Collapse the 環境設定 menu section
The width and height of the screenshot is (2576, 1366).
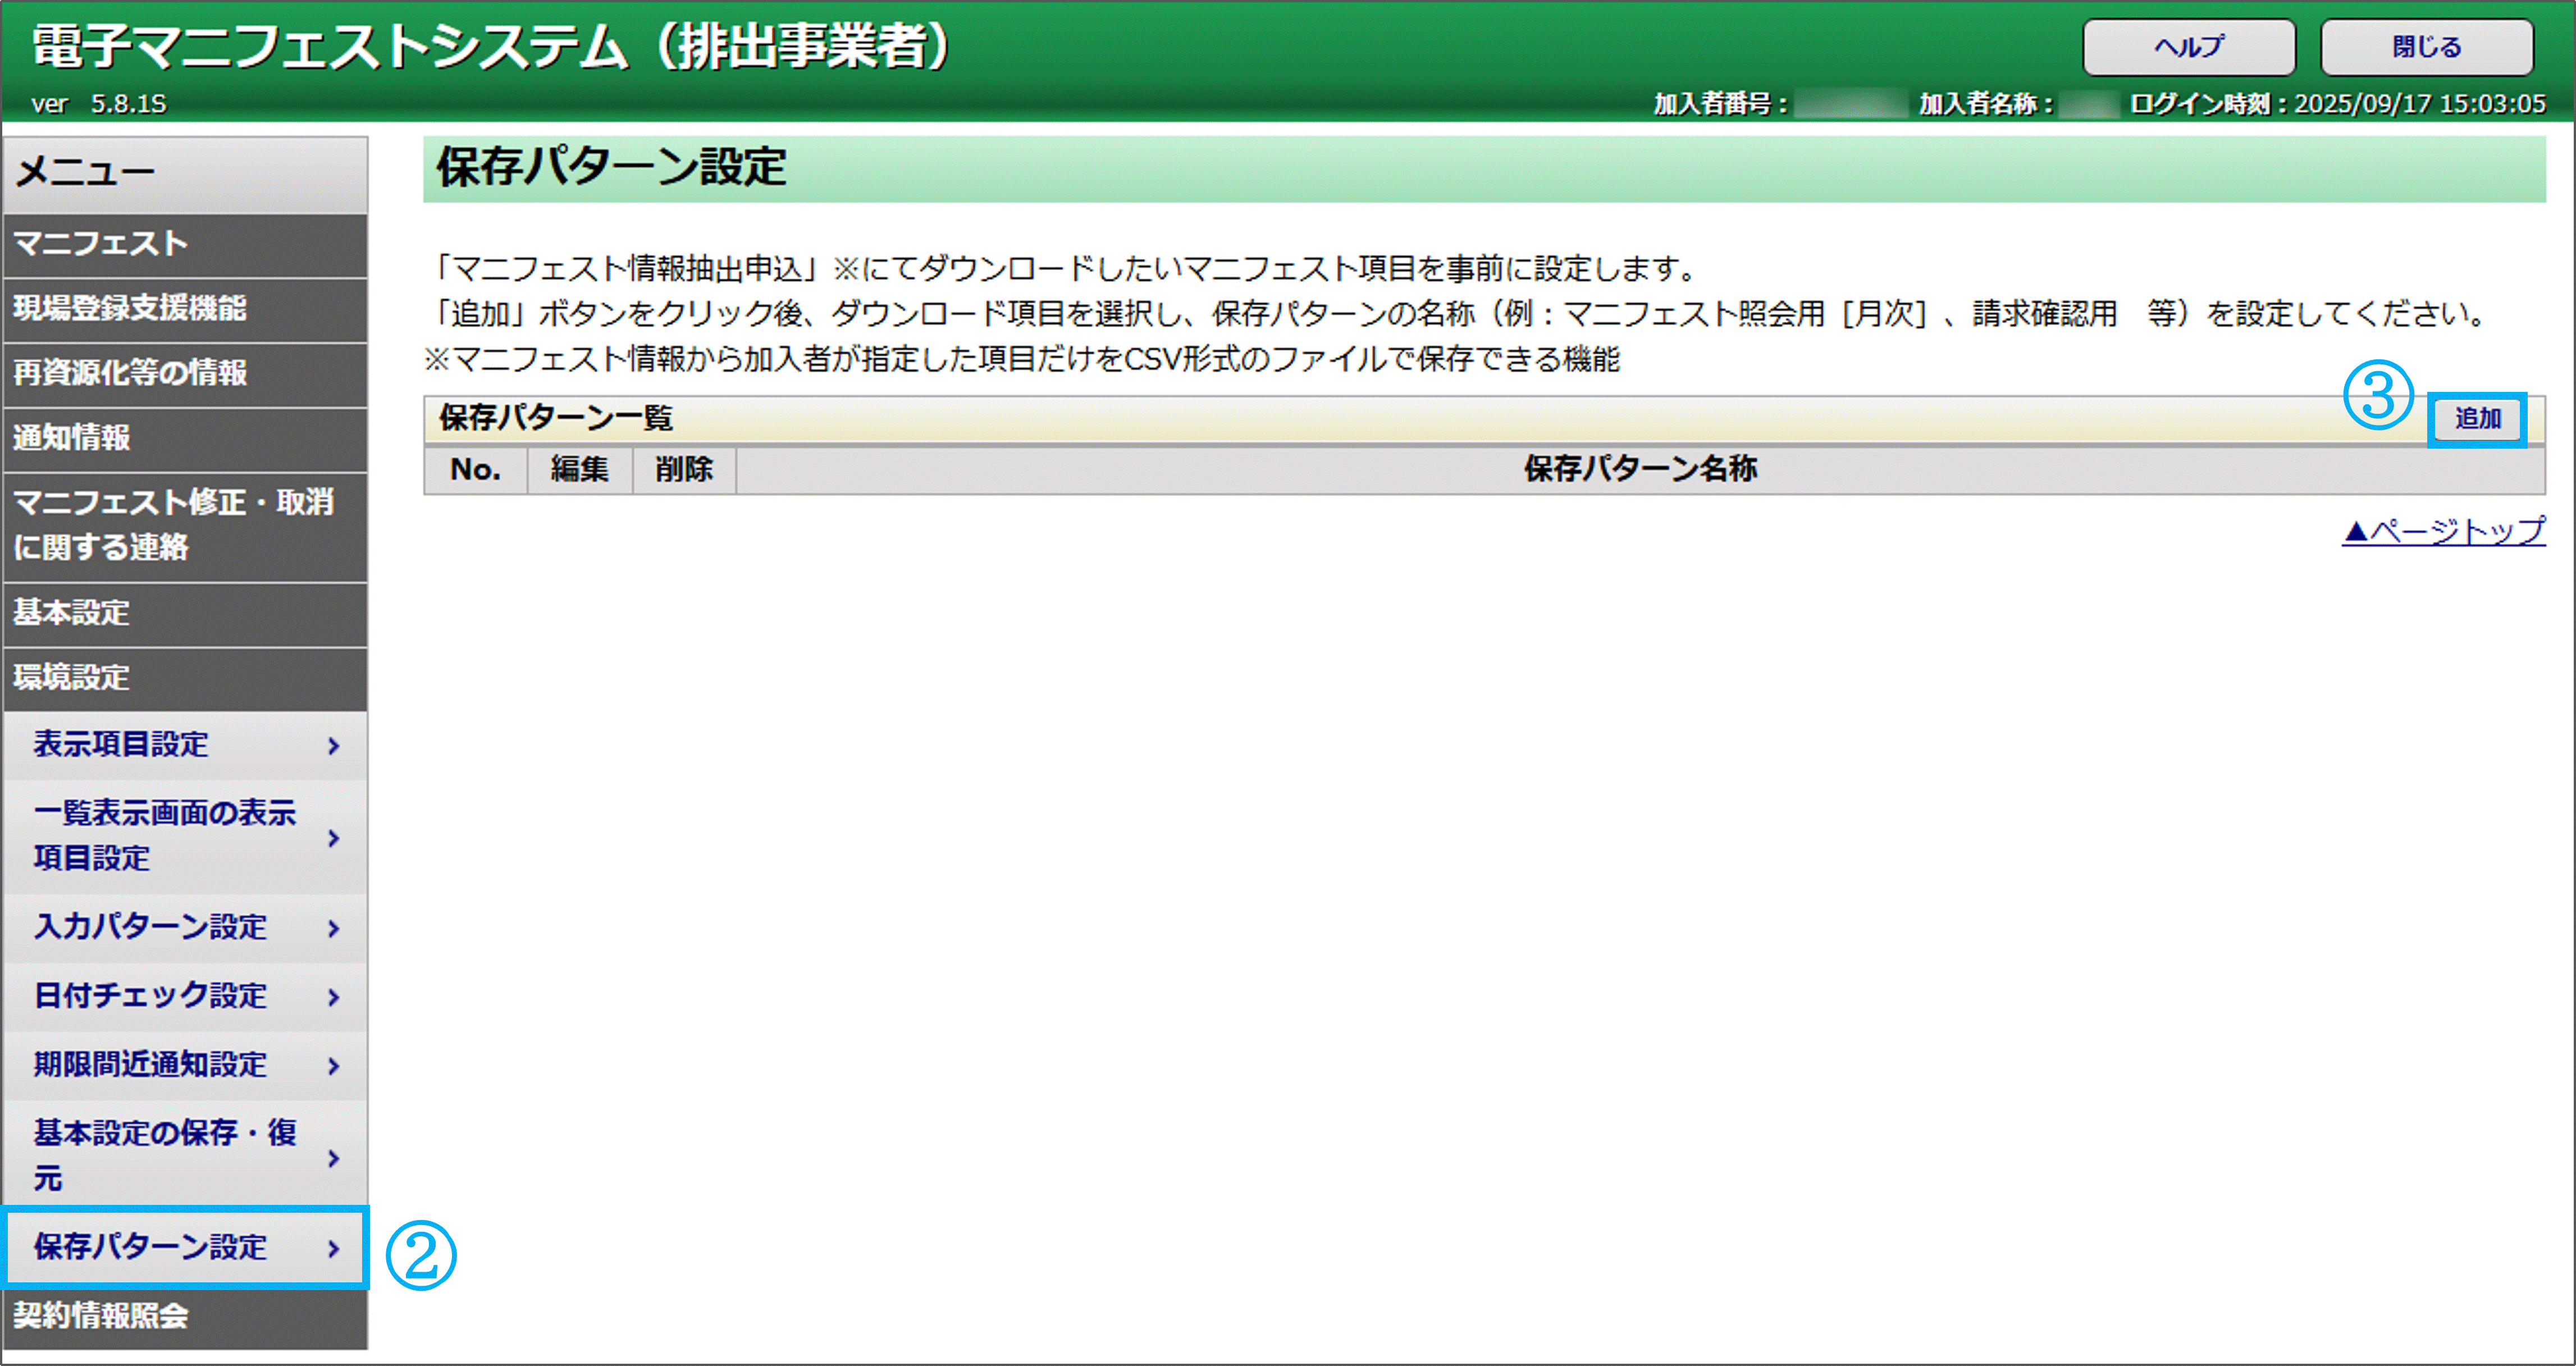72,677
